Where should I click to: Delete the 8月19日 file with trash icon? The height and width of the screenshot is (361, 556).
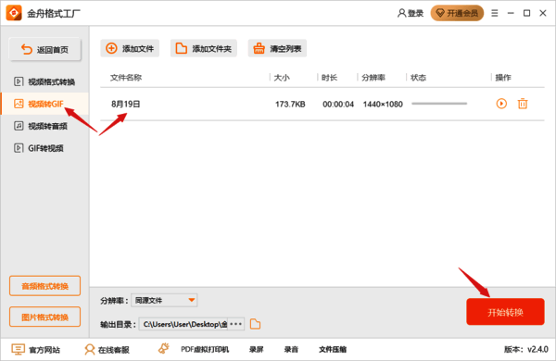[523, 104]
